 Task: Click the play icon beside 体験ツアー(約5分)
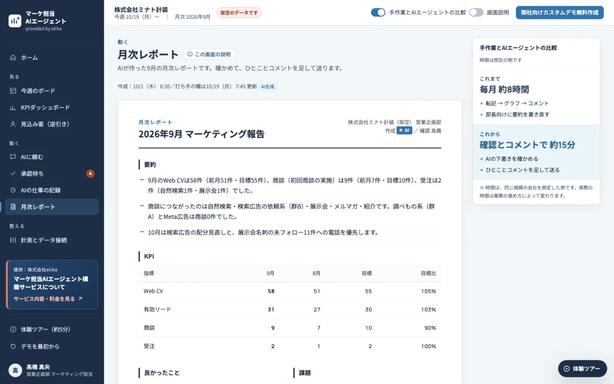point(13,330)
